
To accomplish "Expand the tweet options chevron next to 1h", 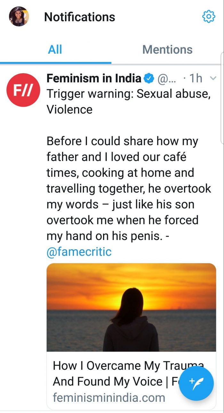I will (213, 78).
